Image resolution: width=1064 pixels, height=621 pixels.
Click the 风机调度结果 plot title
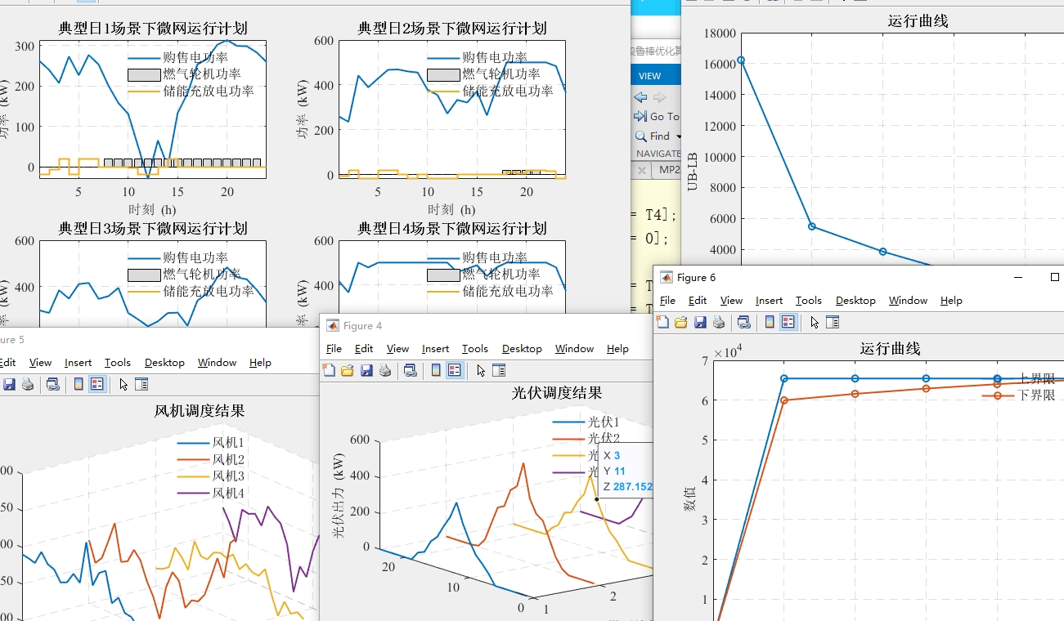[x=200, y=411]
